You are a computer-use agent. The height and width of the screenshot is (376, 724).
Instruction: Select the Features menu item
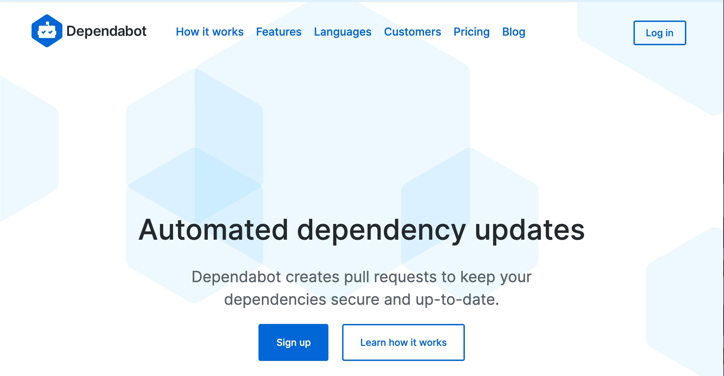(x=279, y=32)
